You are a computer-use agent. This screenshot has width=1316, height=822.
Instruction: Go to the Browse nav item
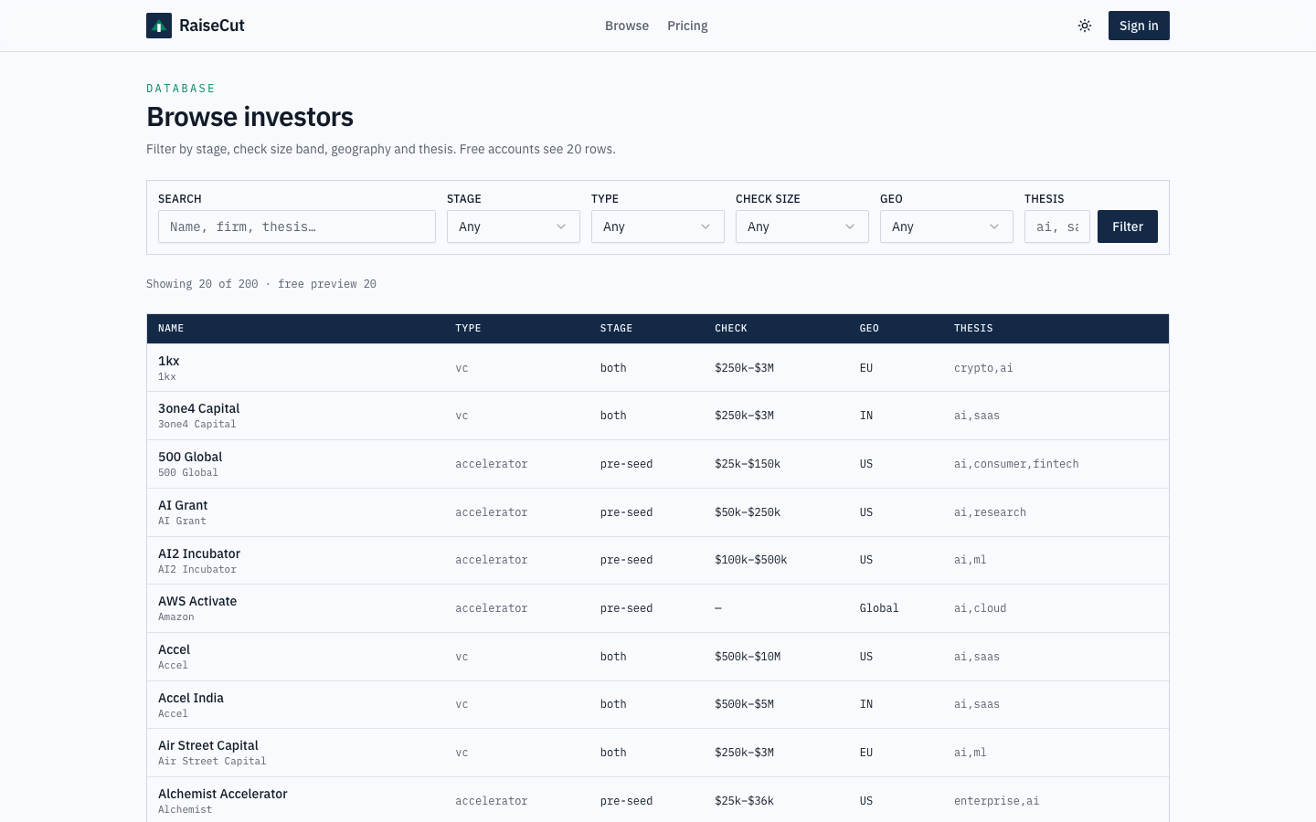tap(627, 26)
